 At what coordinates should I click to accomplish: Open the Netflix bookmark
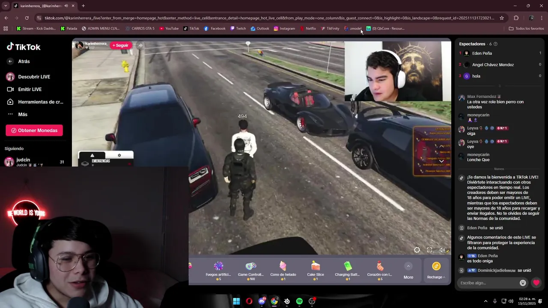[308, 29]
